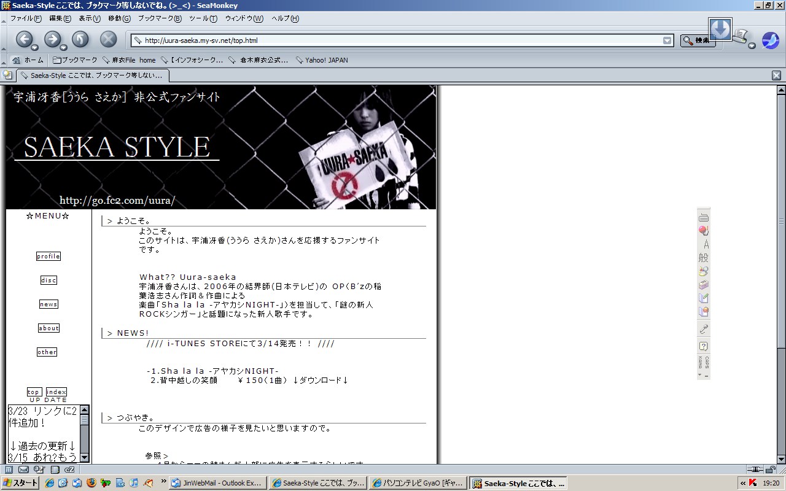Open the 表示(V) menu

click(90, 18)
